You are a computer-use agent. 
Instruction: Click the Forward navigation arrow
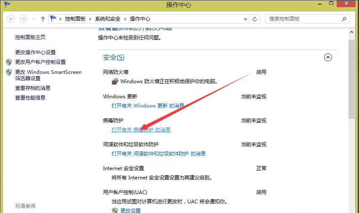tap(23, 19)
